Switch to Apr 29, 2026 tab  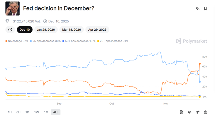(x=97, y=30)
